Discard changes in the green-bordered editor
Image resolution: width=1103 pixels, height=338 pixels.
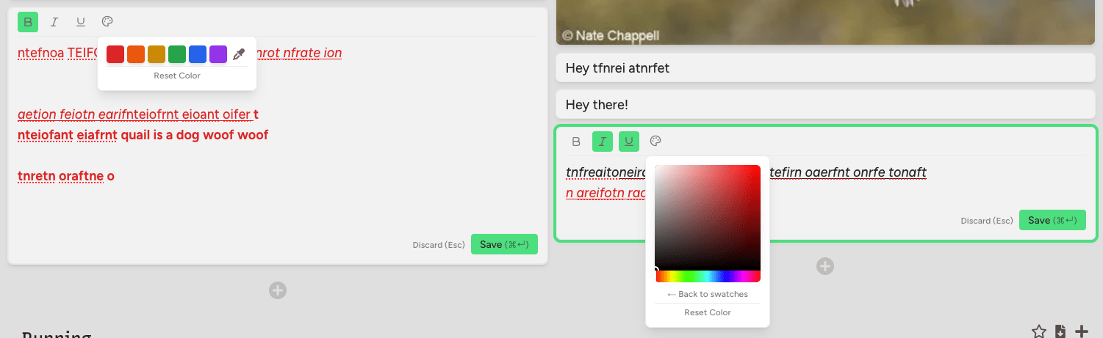[x=986, y=221]
